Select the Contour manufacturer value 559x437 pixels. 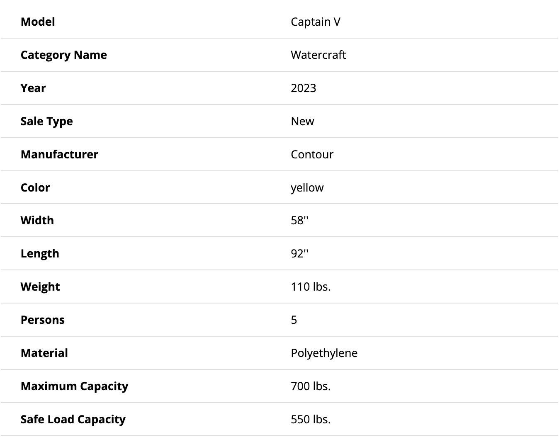coord(312,154)
